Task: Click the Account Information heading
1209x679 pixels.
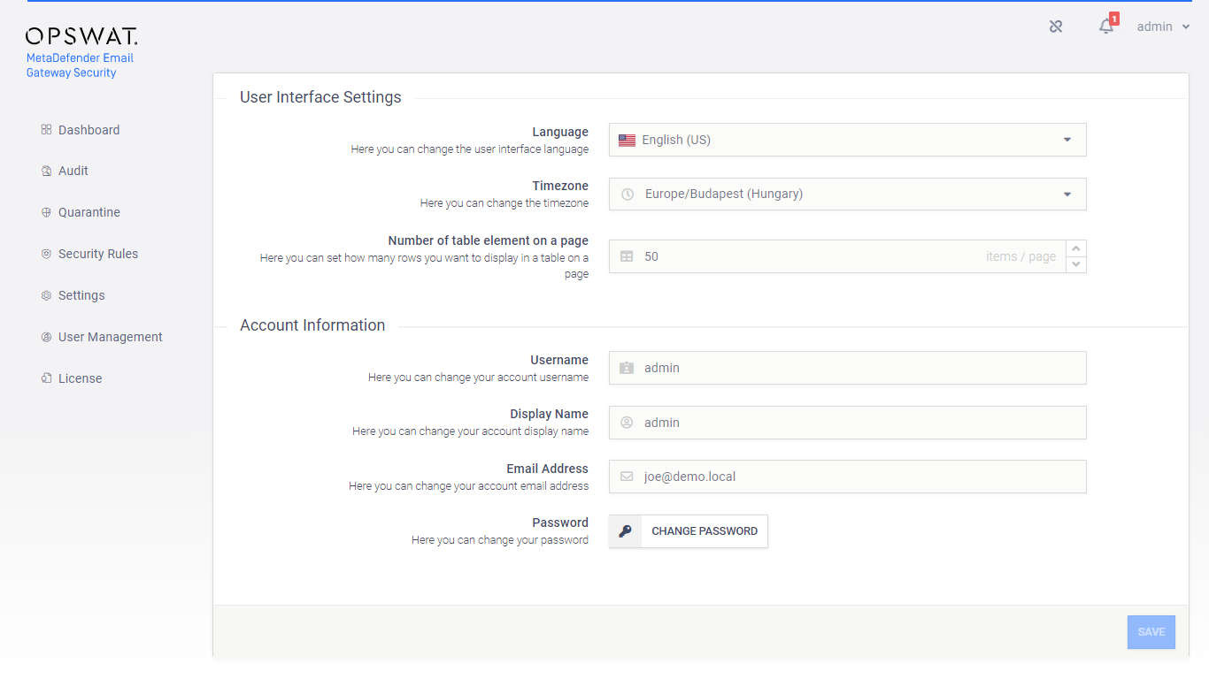Action: click(312, 325)
